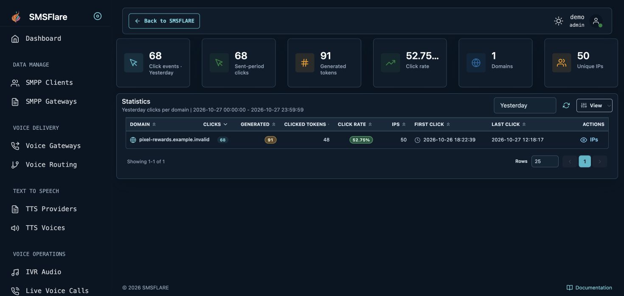Click the Click rate trend icon
624x296 pixels.
point(390,63)
